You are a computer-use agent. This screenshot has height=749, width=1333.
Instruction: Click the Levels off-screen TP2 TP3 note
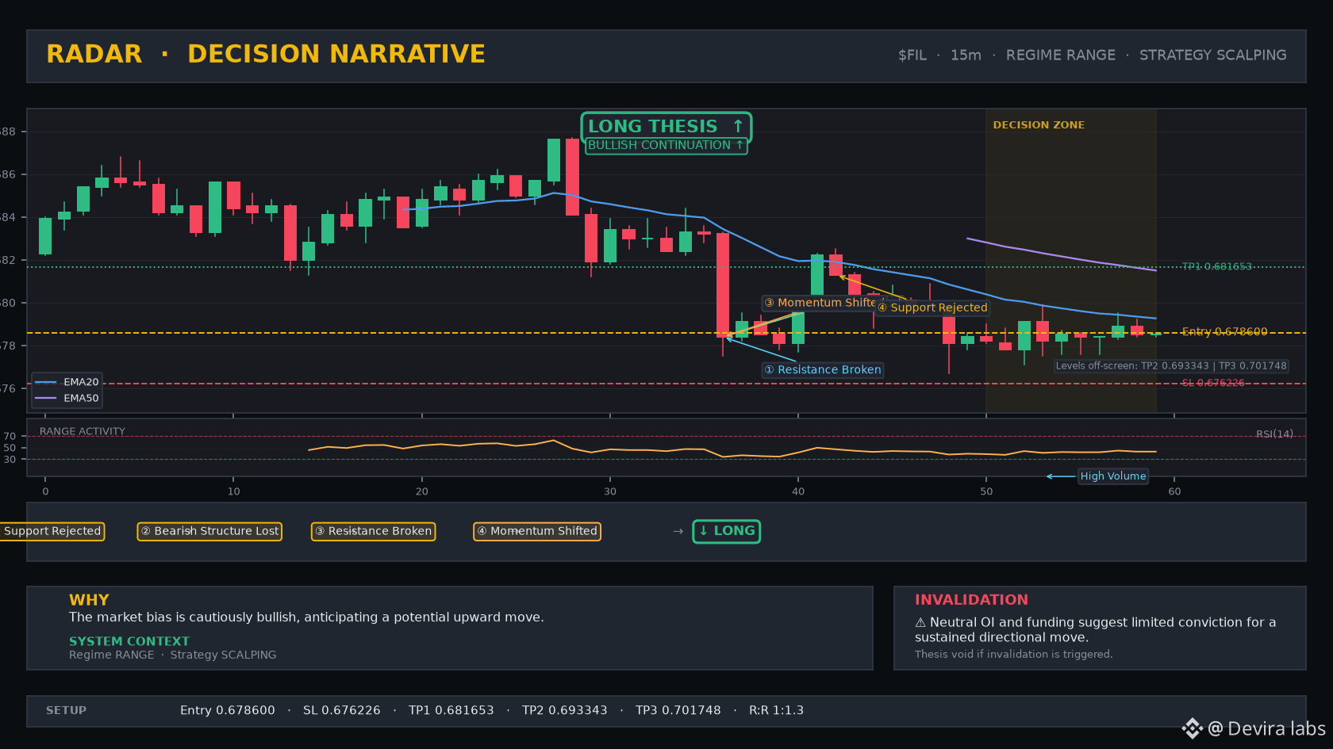click(x=1171, y=366)
